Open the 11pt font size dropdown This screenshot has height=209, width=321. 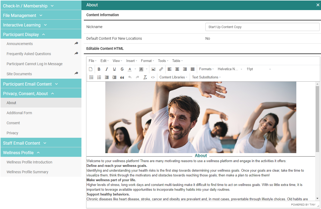click(258, 69)
